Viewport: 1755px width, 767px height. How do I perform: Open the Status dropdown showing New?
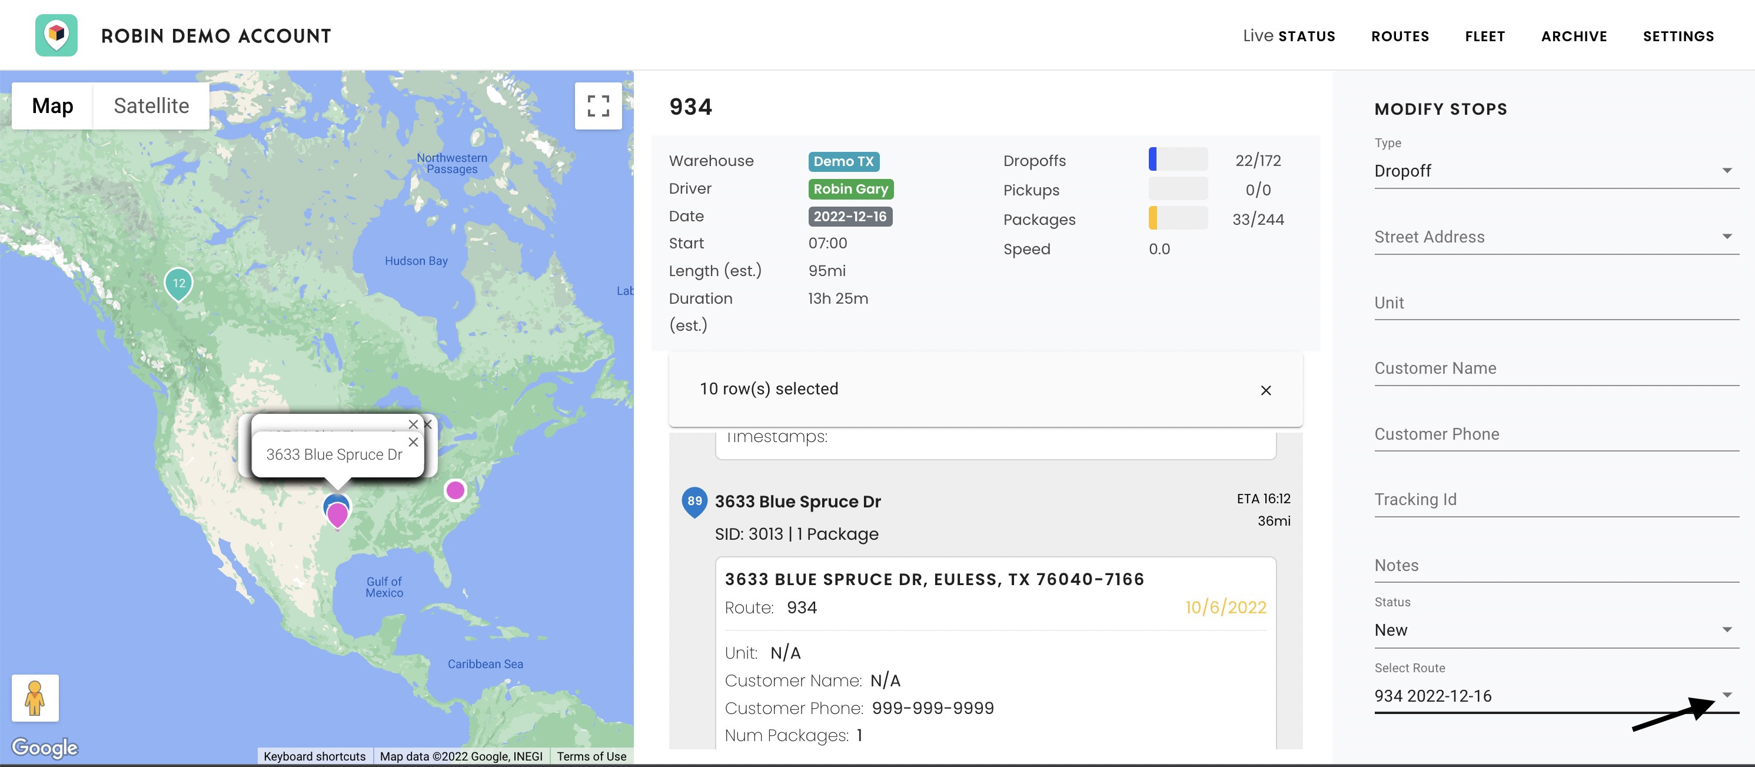[1556, 630]
